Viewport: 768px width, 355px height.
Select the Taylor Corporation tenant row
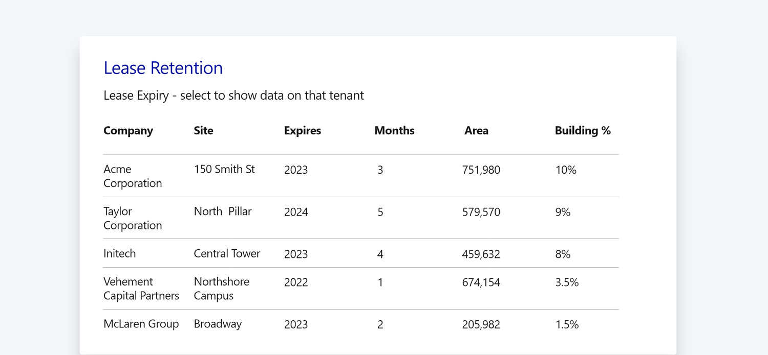point(133,218)
